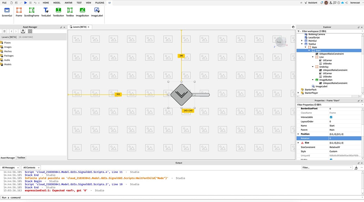
Task: Switch to the MODEL ribbon tab
Action: 57,2
